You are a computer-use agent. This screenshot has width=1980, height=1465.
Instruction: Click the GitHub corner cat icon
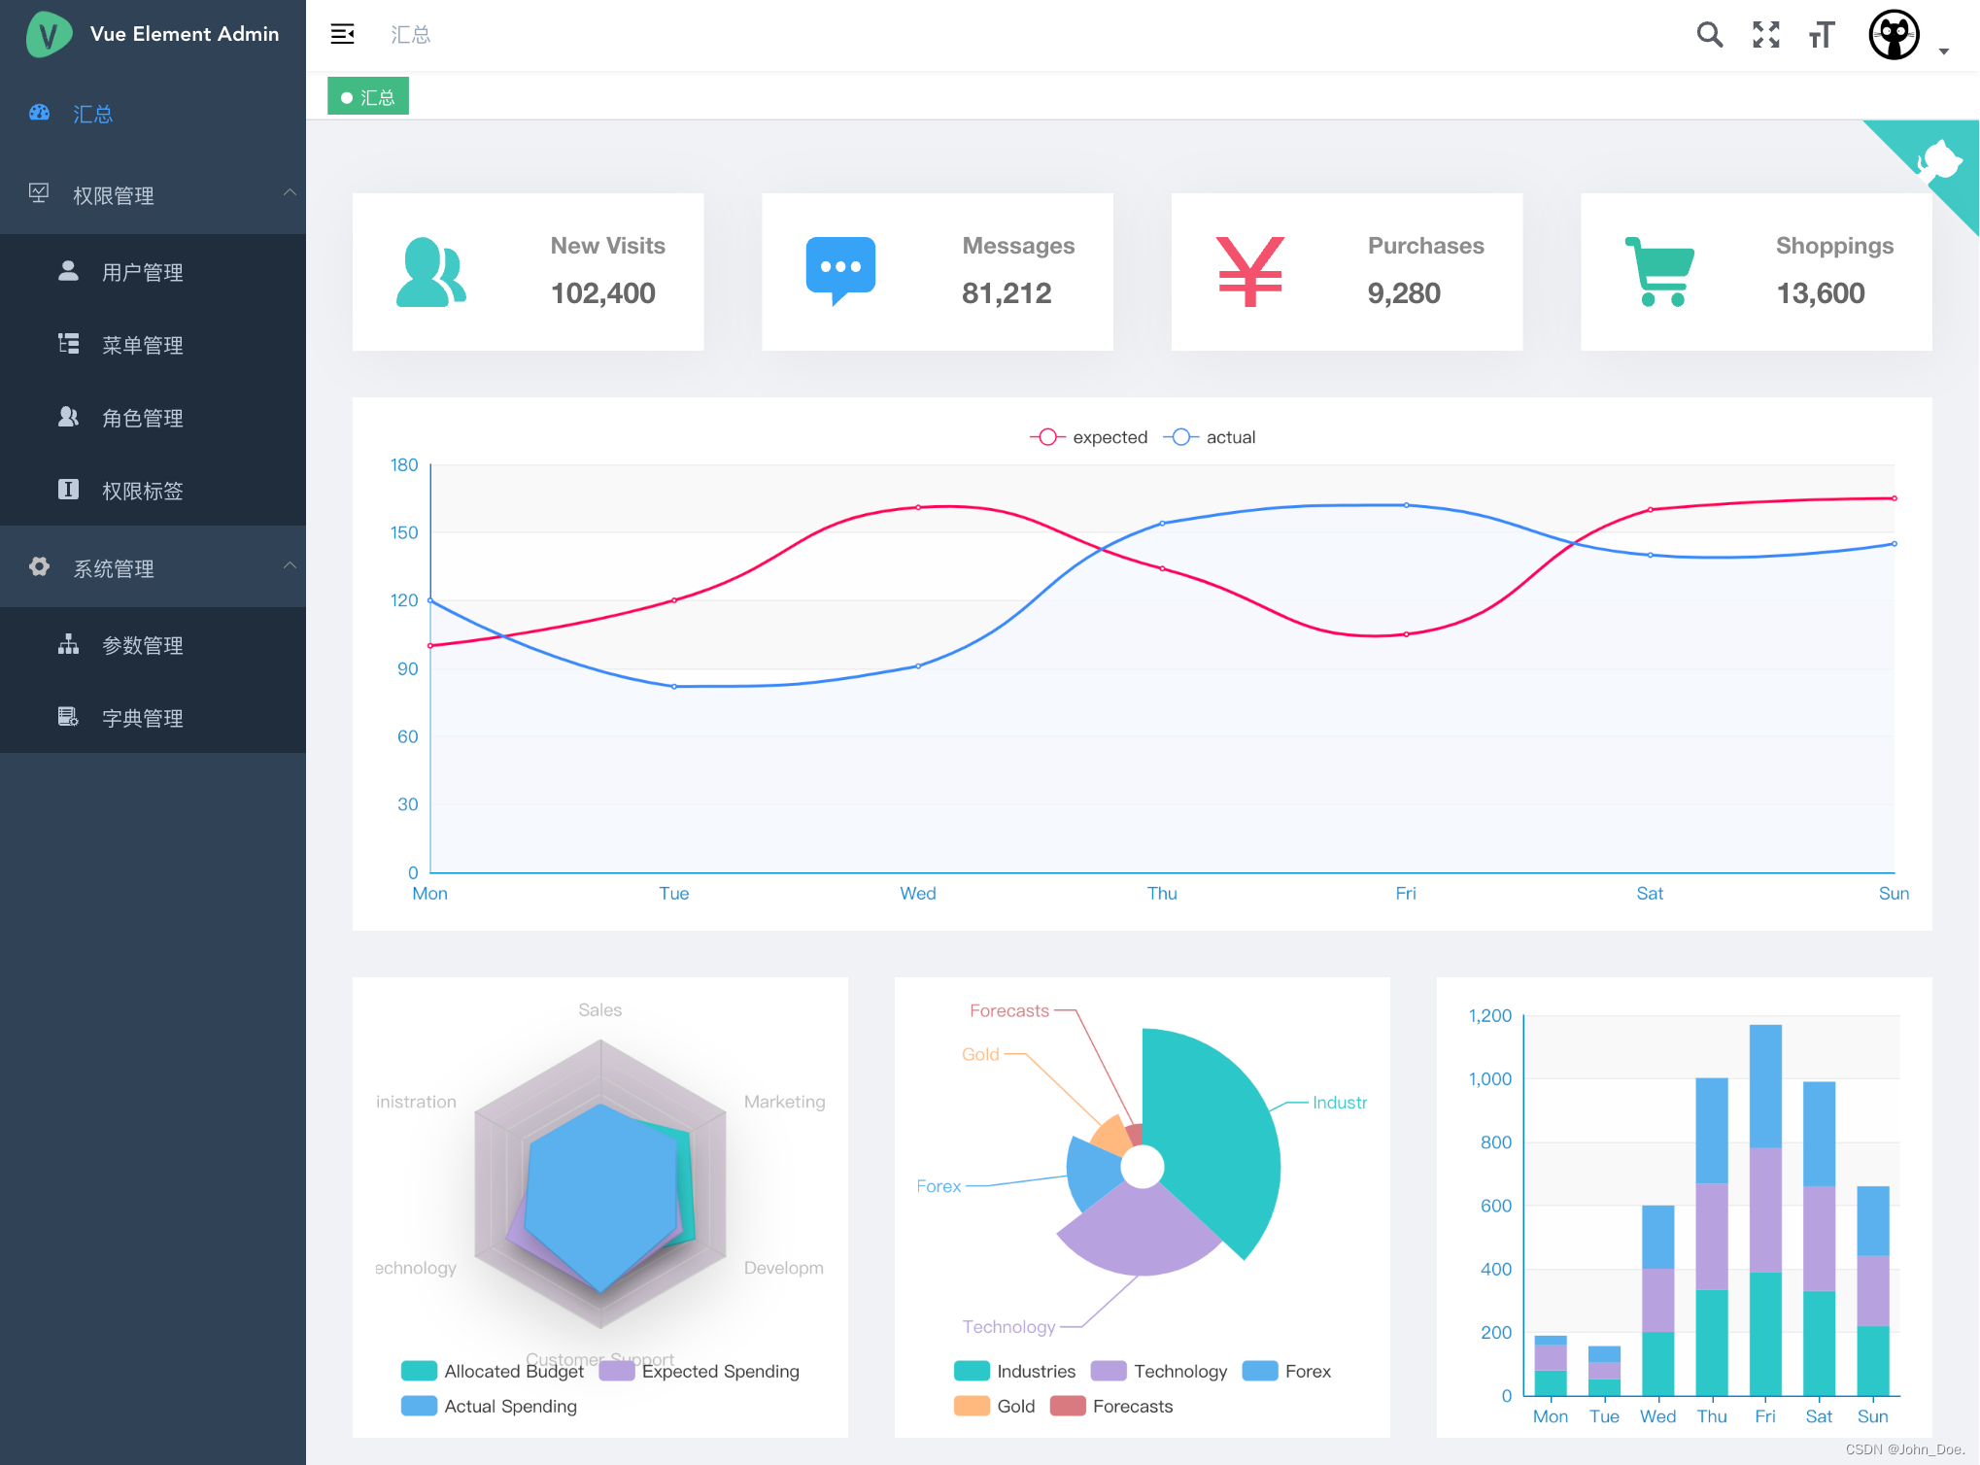click(1939, 160)
